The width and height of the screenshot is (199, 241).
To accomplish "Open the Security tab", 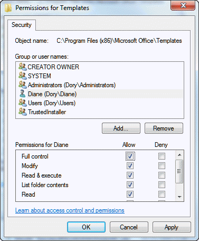I will 22,25.
